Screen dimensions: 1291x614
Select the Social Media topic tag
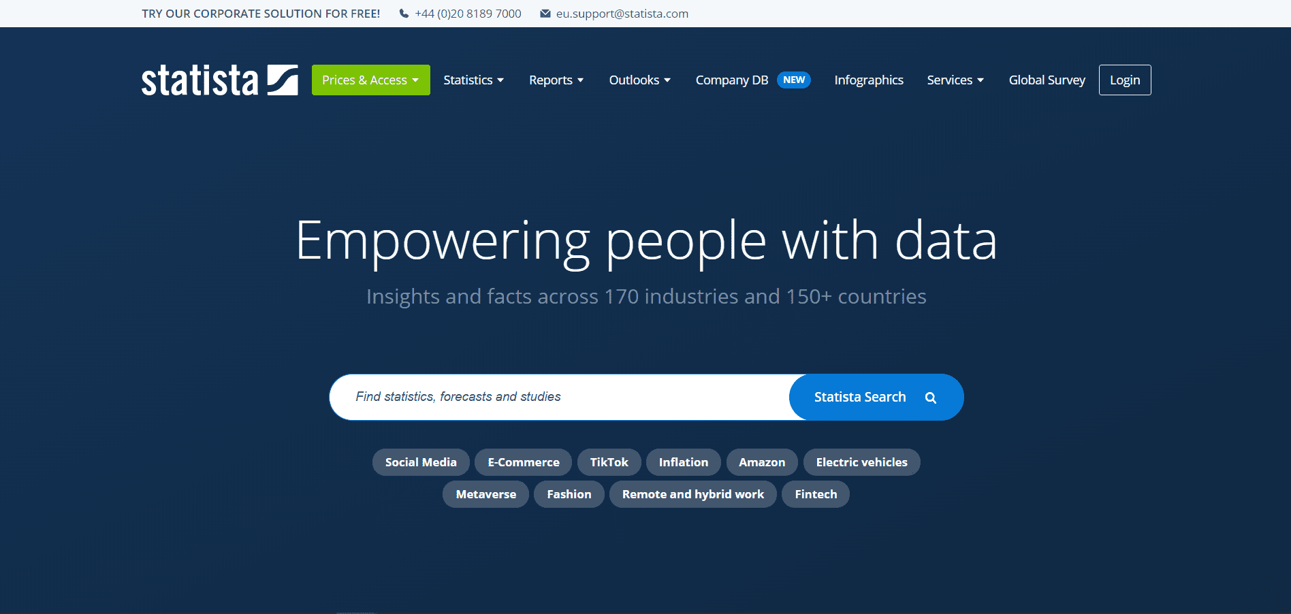point(421,462)
